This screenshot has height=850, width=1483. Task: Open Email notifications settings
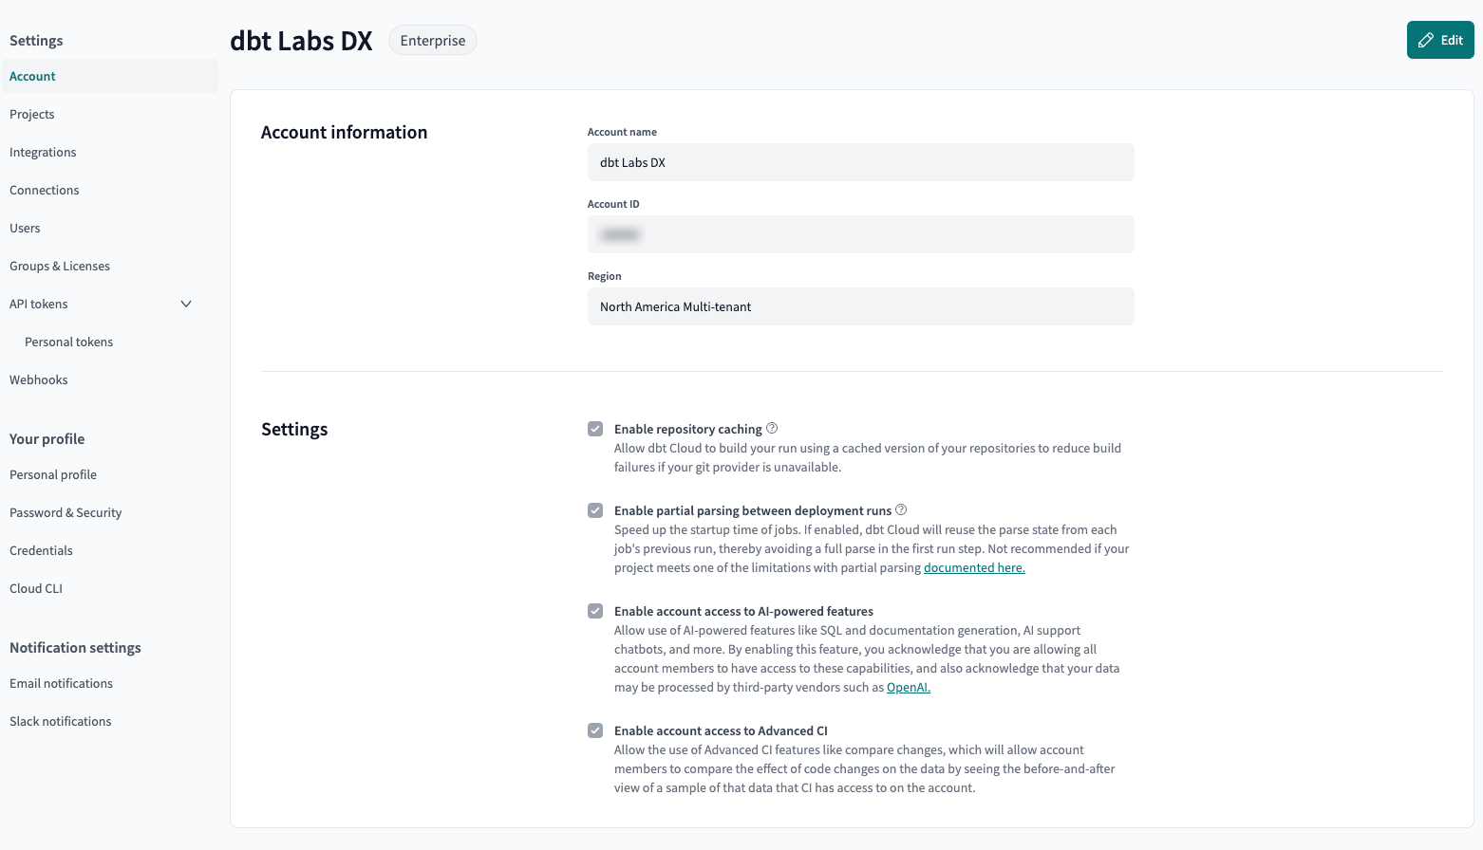61,683
